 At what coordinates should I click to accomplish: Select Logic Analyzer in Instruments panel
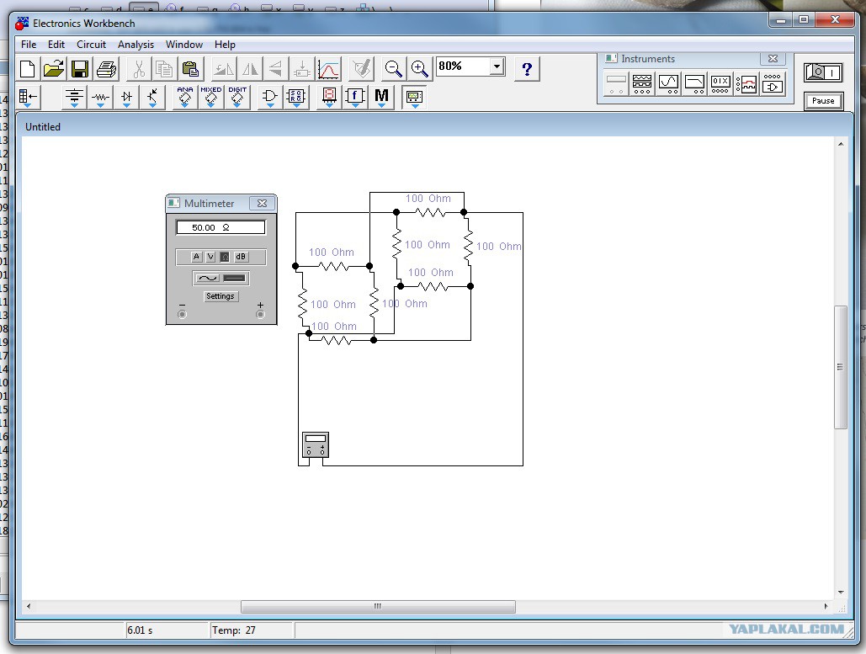(746, 84)
